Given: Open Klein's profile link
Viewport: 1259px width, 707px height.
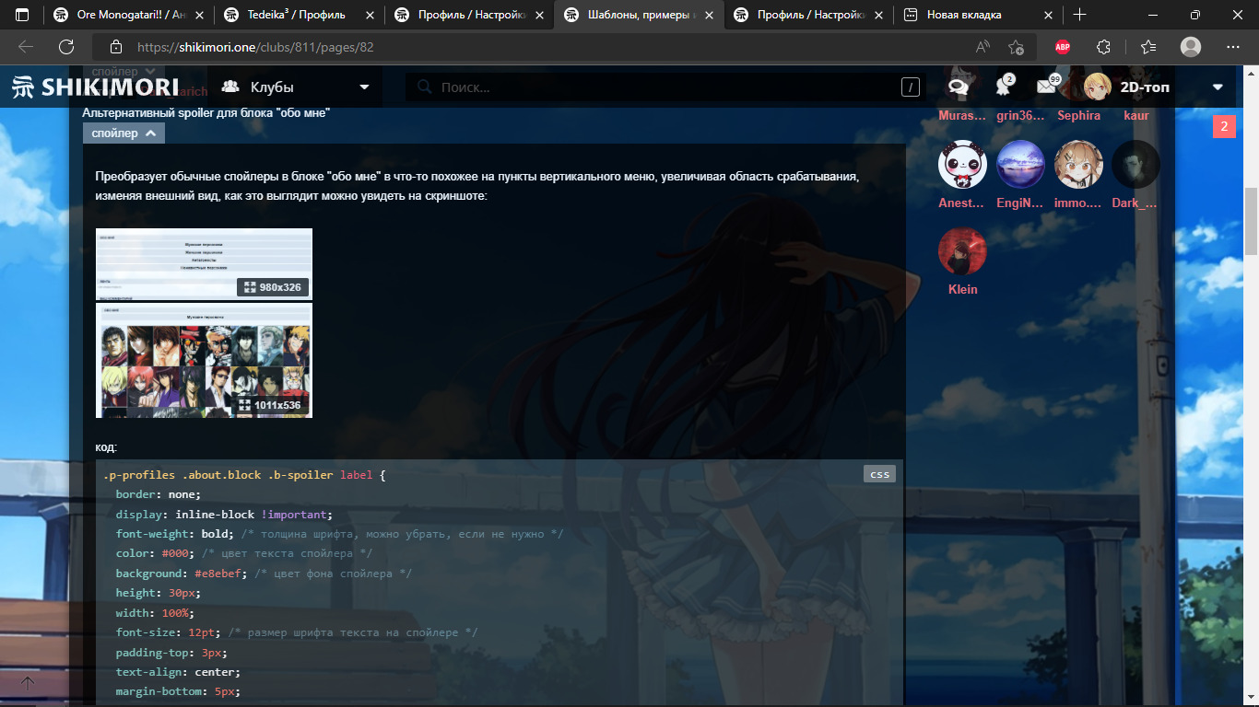Looking at the screenshot, I should tap(962, 289).
